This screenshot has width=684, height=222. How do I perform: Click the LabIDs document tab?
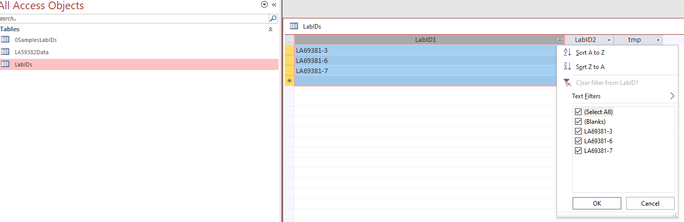[x=306, y=27]
